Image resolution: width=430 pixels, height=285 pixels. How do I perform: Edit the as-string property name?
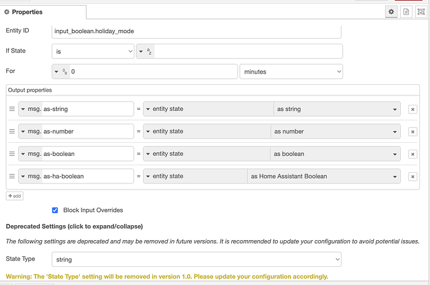coord(88,109)
